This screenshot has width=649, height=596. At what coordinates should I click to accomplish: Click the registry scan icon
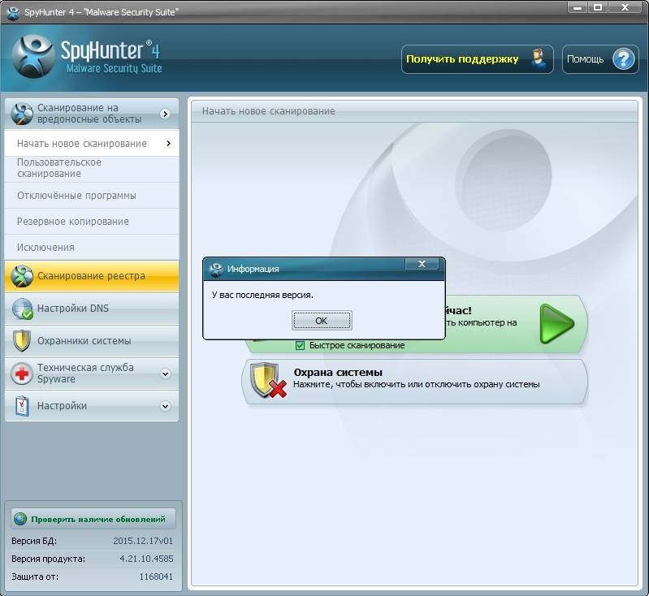(22, 276)
